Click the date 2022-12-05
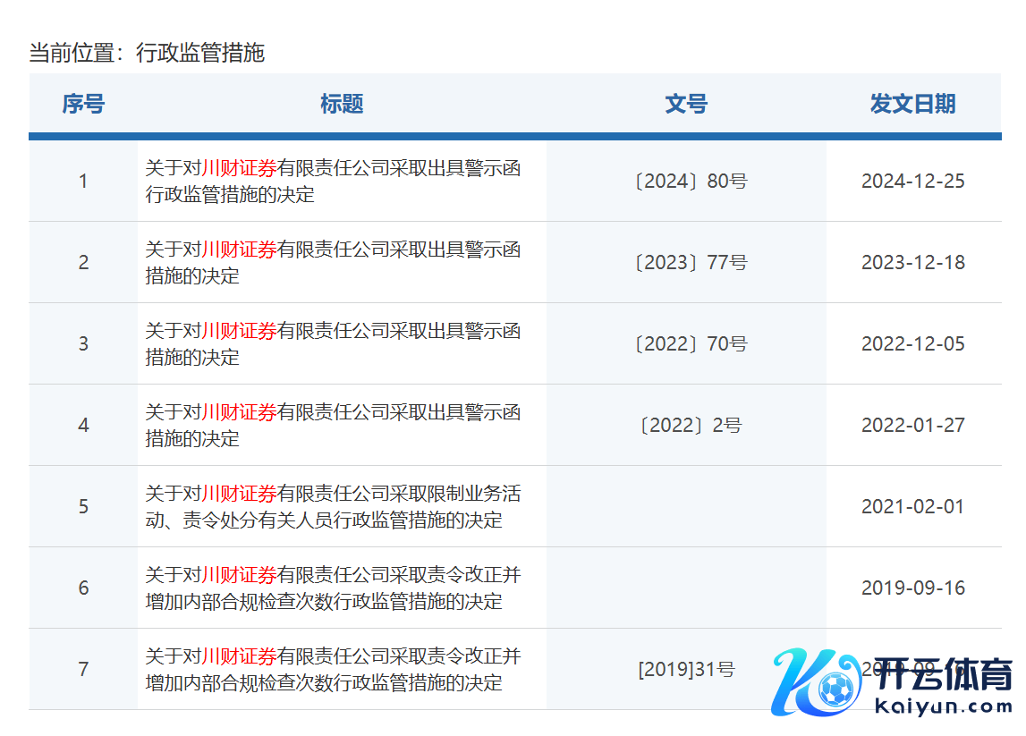This screenshot has height=736, width=1026. tap(912, 344)
